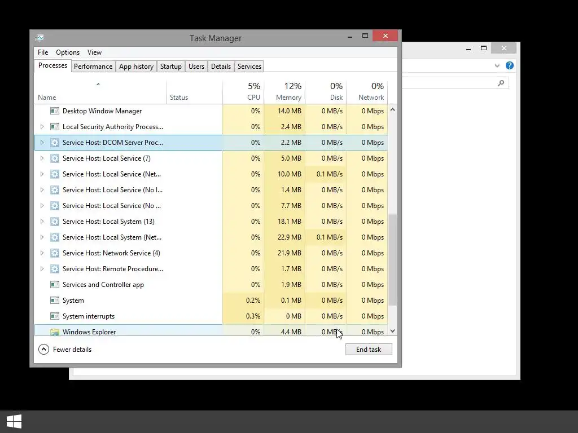Expand Service Host: Local Service (Net... row
Screen dimensions: 578x433
click(x=42, y=174)
